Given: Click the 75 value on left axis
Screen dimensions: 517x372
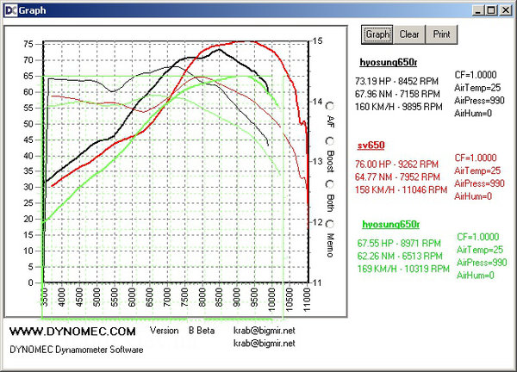Looking at the screenshot, I should pos(28,44).
